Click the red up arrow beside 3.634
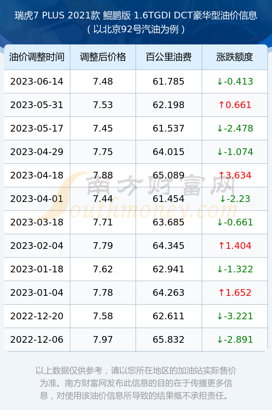The image size is (272, 419). tap(221, 175)
